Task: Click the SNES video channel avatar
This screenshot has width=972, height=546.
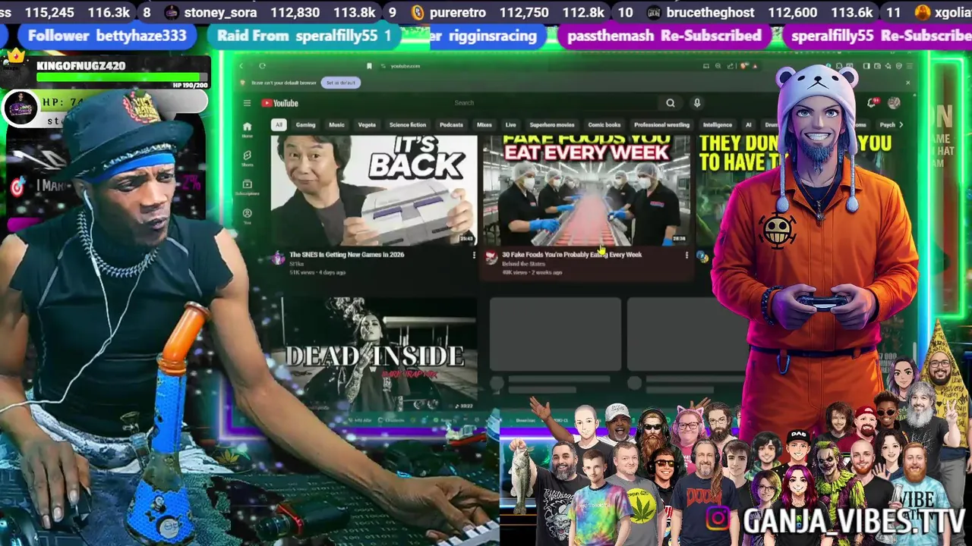Action: click(278, 259)
